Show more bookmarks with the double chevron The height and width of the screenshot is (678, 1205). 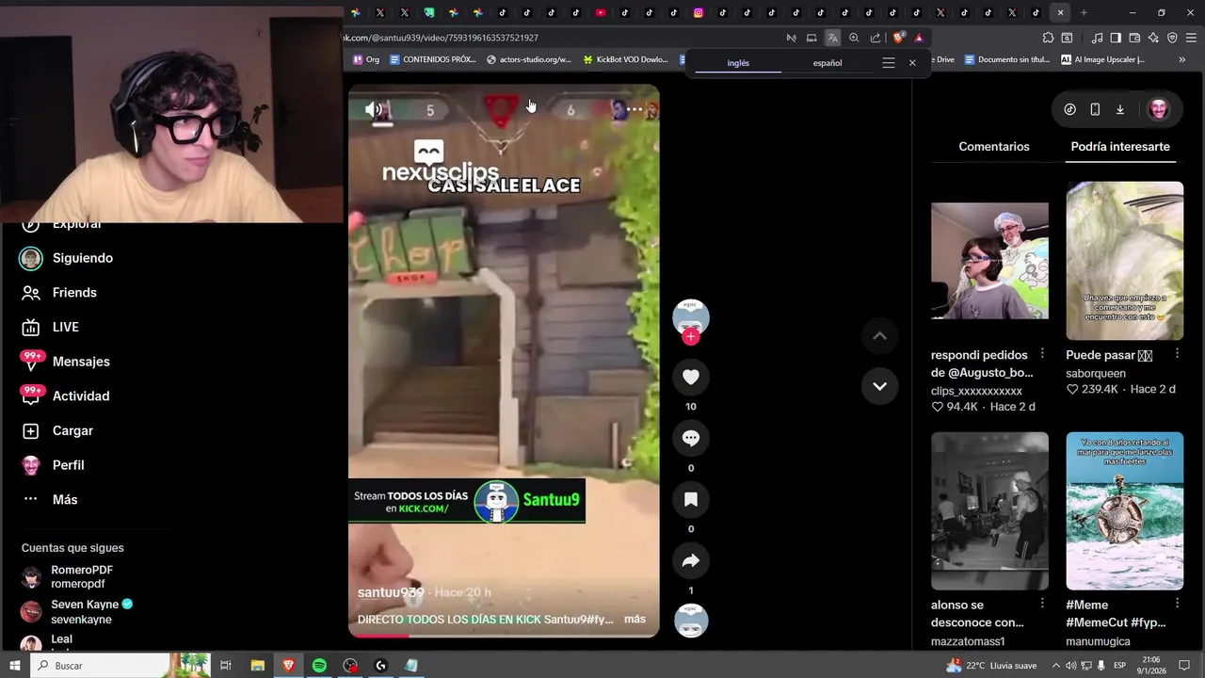pos(1181,59)
